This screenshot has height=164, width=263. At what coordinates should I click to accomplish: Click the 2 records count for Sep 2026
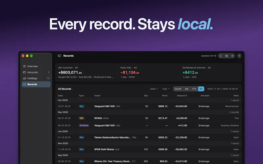234,112
